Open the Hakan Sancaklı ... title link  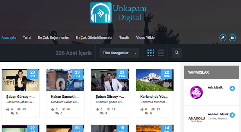pyautogui.click(x=65, y=97)
